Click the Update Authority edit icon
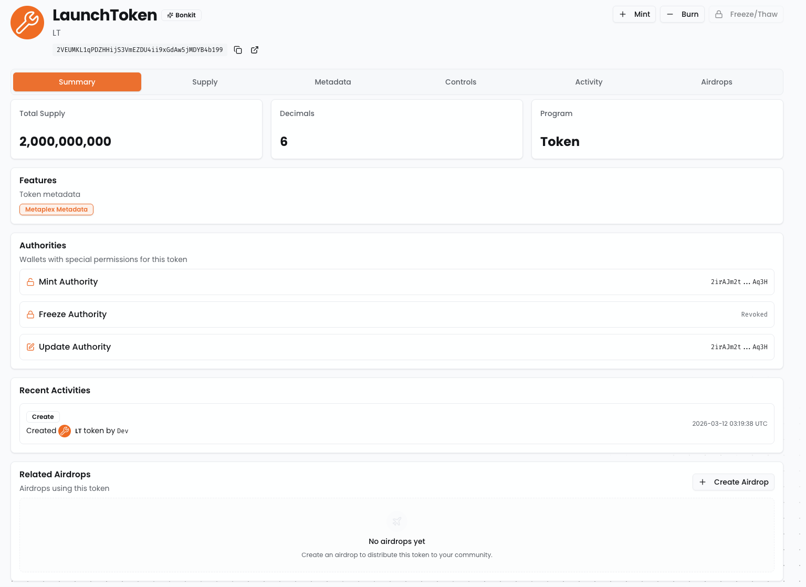806x587 pixels. 30,347
